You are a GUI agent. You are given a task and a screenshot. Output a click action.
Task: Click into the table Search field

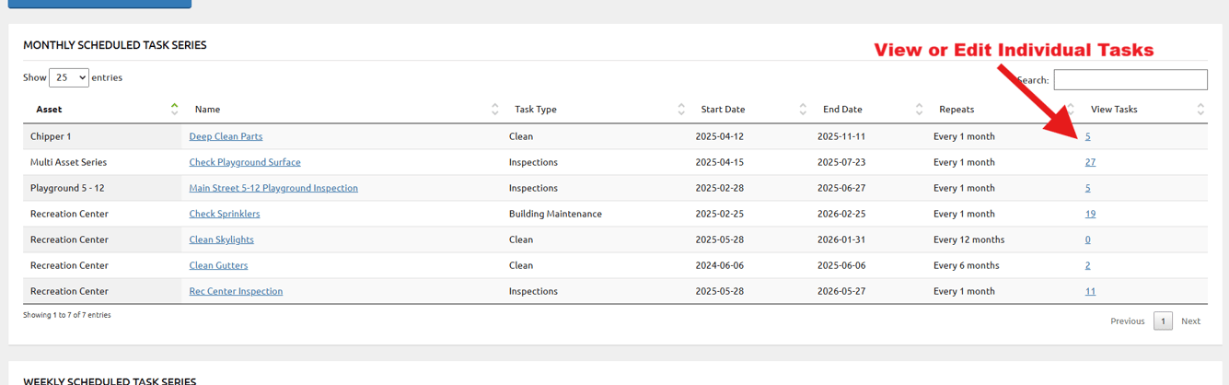tap(1130, 79)
